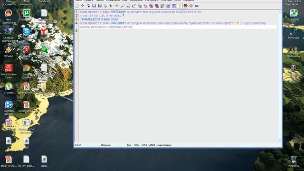This screenshot has height=171, width=304.
Task: Open the Кодировки menu
Action: pos(113,0)
